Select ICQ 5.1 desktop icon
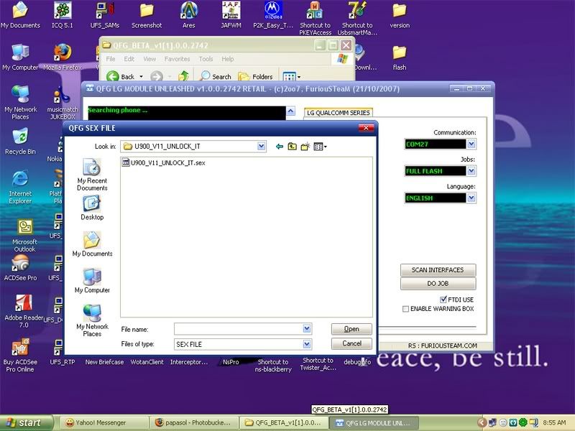The height and width of the screenshot is (431, 575). click(63, 15)
